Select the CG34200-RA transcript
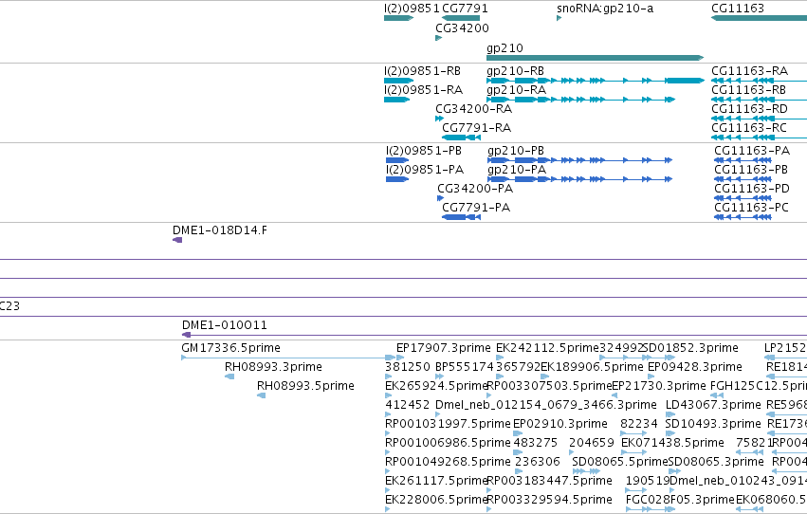Screen dimensions: 807x514 (439, 119)
